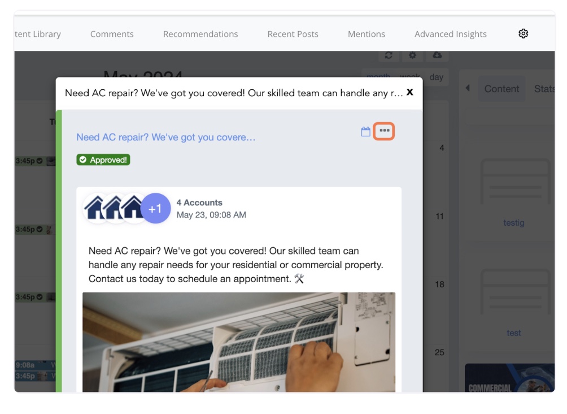The height and width of the screenshot is (414, 567).
Task: Open the Comments tab
Action: 112,34
